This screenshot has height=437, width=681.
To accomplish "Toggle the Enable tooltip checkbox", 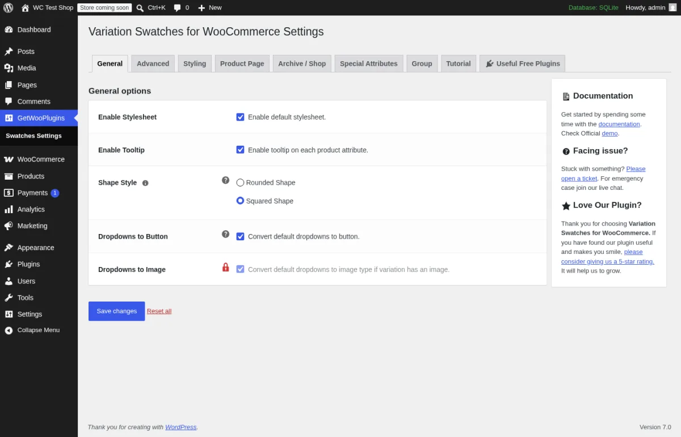I will pyautogui.click(x=241, y=150).
